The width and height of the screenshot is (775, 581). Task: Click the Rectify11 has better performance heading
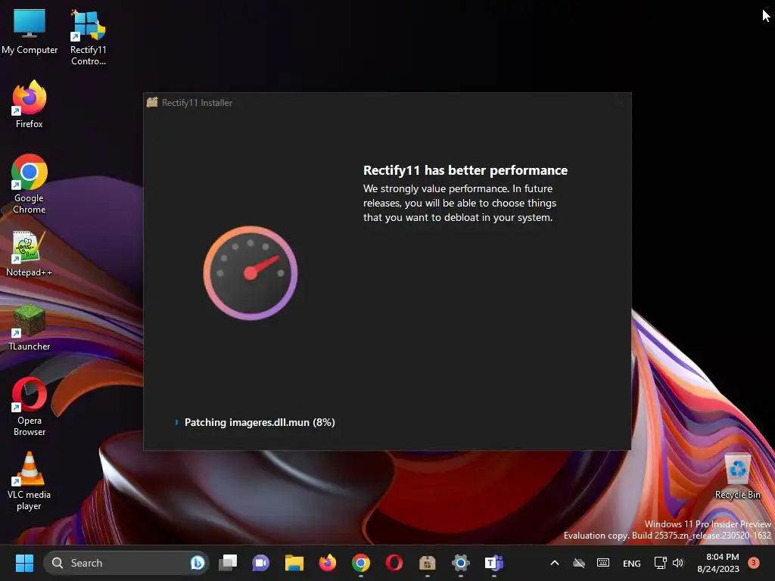point(465,170)
